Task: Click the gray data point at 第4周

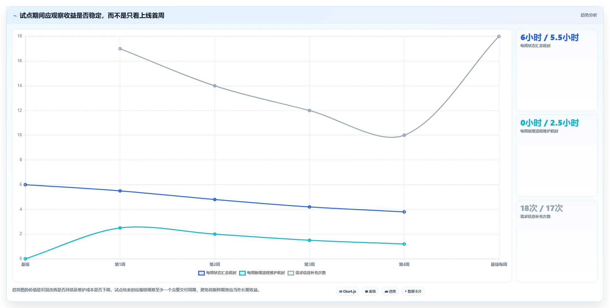Action: coord(404,135)
